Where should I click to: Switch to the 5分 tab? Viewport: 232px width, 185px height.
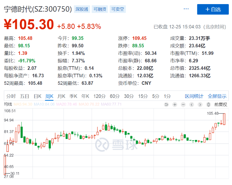pos(156,96)
